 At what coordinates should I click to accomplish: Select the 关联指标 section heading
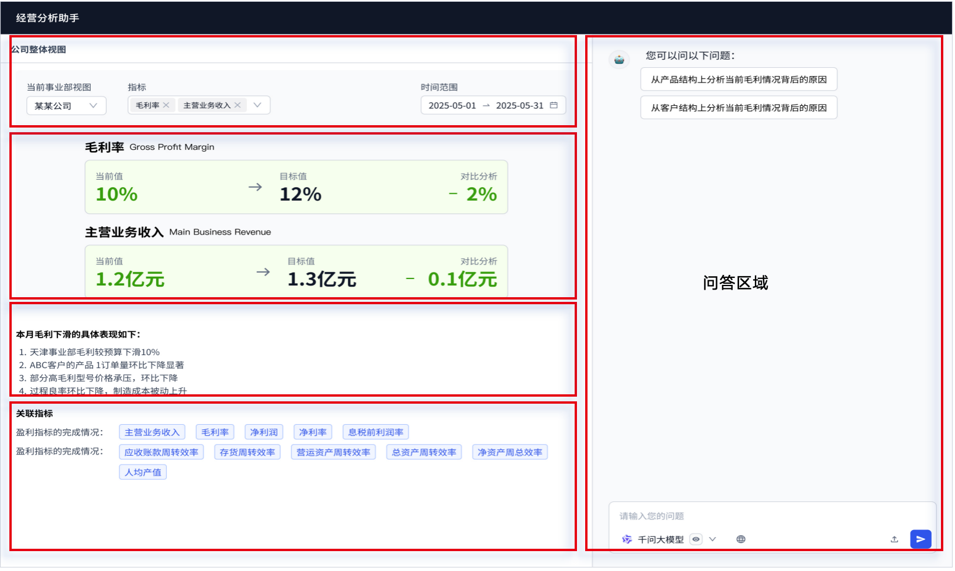[x=35, y=413]
